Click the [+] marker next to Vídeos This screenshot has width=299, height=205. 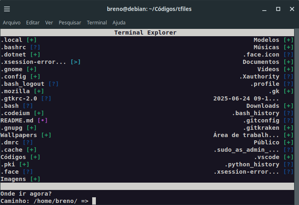coord(288,69)
